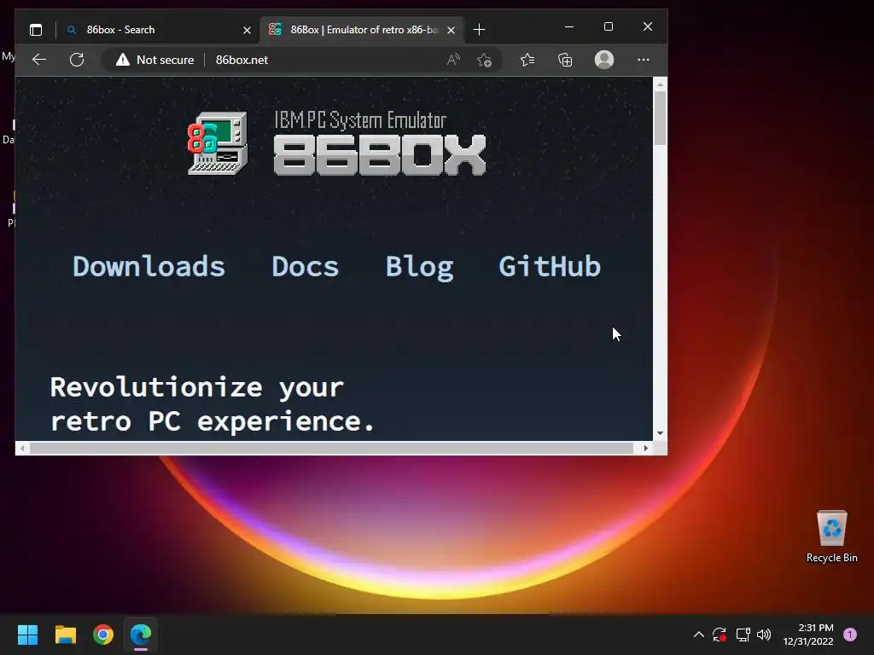Close the 86Box Emulator tab

coord(451,30)
